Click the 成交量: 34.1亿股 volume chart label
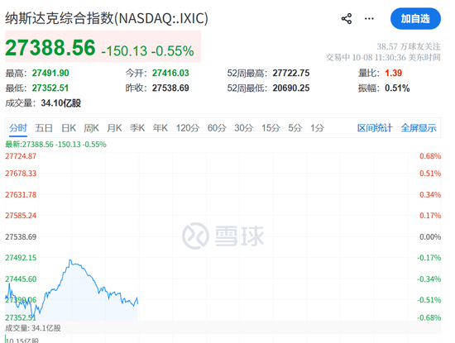Viewport: 455px width, 343px height. click(33, 328)
